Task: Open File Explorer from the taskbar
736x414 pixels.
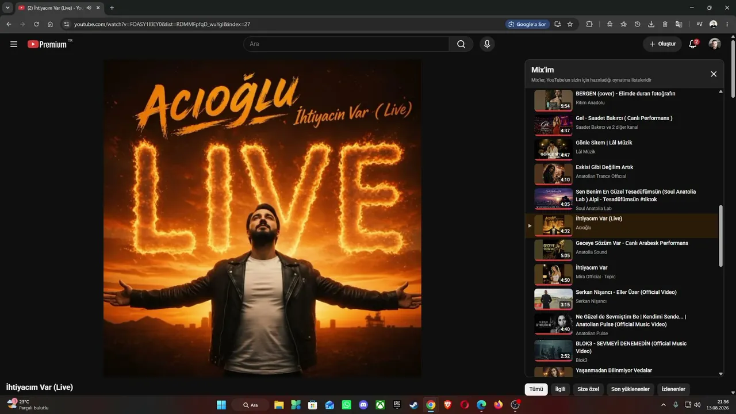Action: click(x=279, y=405)
